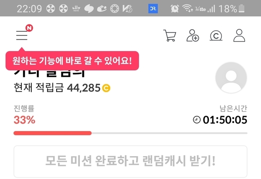Tap 모든 미션 완료하고 랜덤캐시 받기 button
This screenshot has height=179, width=261.
point(130,162)
